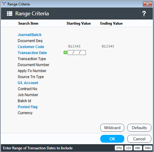
Task: Toggle the (FN) status bar key
Action: coord(119,148)
